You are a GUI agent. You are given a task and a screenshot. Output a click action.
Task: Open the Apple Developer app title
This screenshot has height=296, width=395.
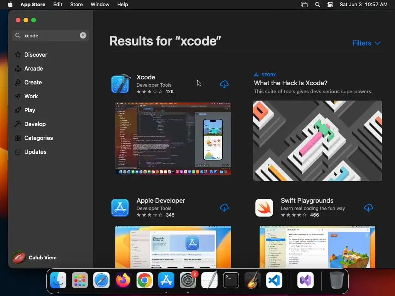pyautogui.click(x=161, y=200)
